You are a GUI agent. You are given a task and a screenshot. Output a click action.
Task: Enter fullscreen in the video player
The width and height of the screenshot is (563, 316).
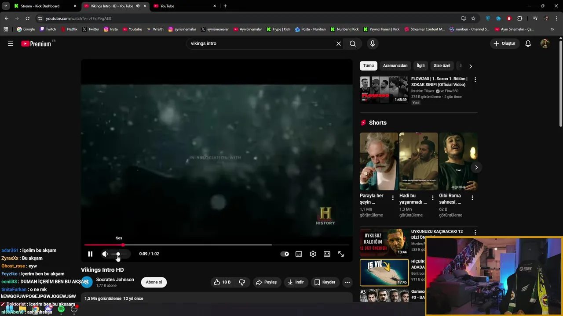click(x=341, y=254)
